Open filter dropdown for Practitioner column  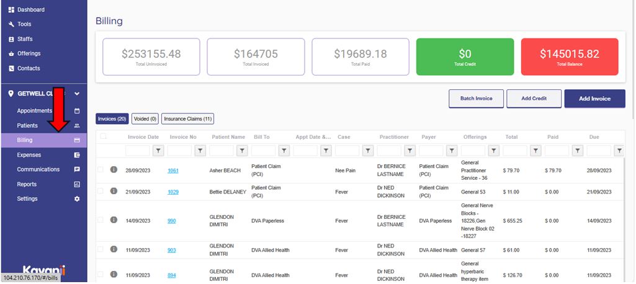tap(410, 150)
